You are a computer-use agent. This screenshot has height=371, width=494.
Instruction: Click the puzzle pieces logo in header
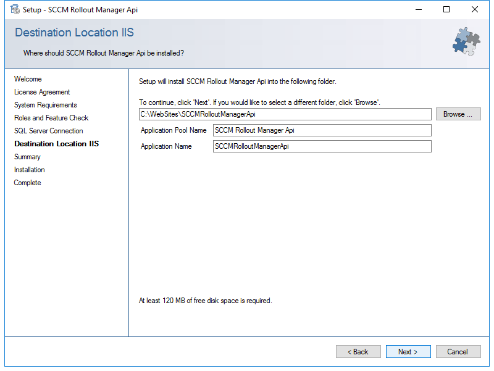pyautogui.click(x=467, y=41)
